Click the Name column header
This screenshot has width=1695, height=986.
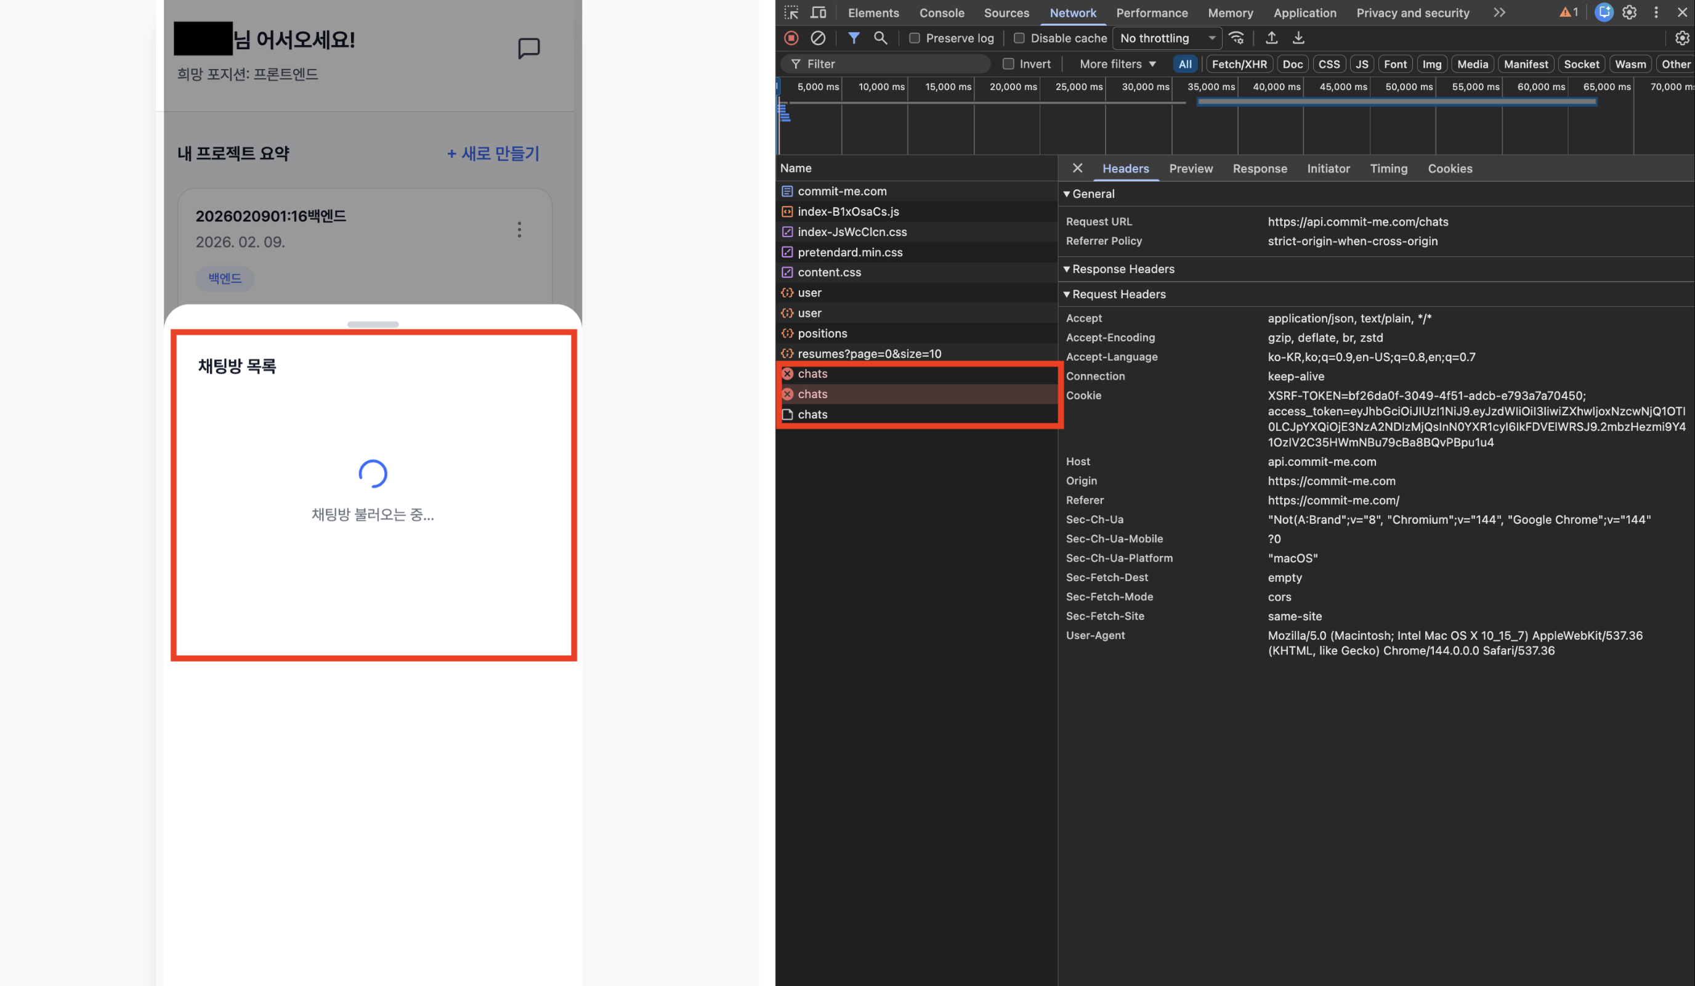tap(915, 168)
